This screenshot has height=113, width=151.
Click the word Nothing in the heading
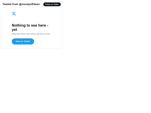[19, 25]
